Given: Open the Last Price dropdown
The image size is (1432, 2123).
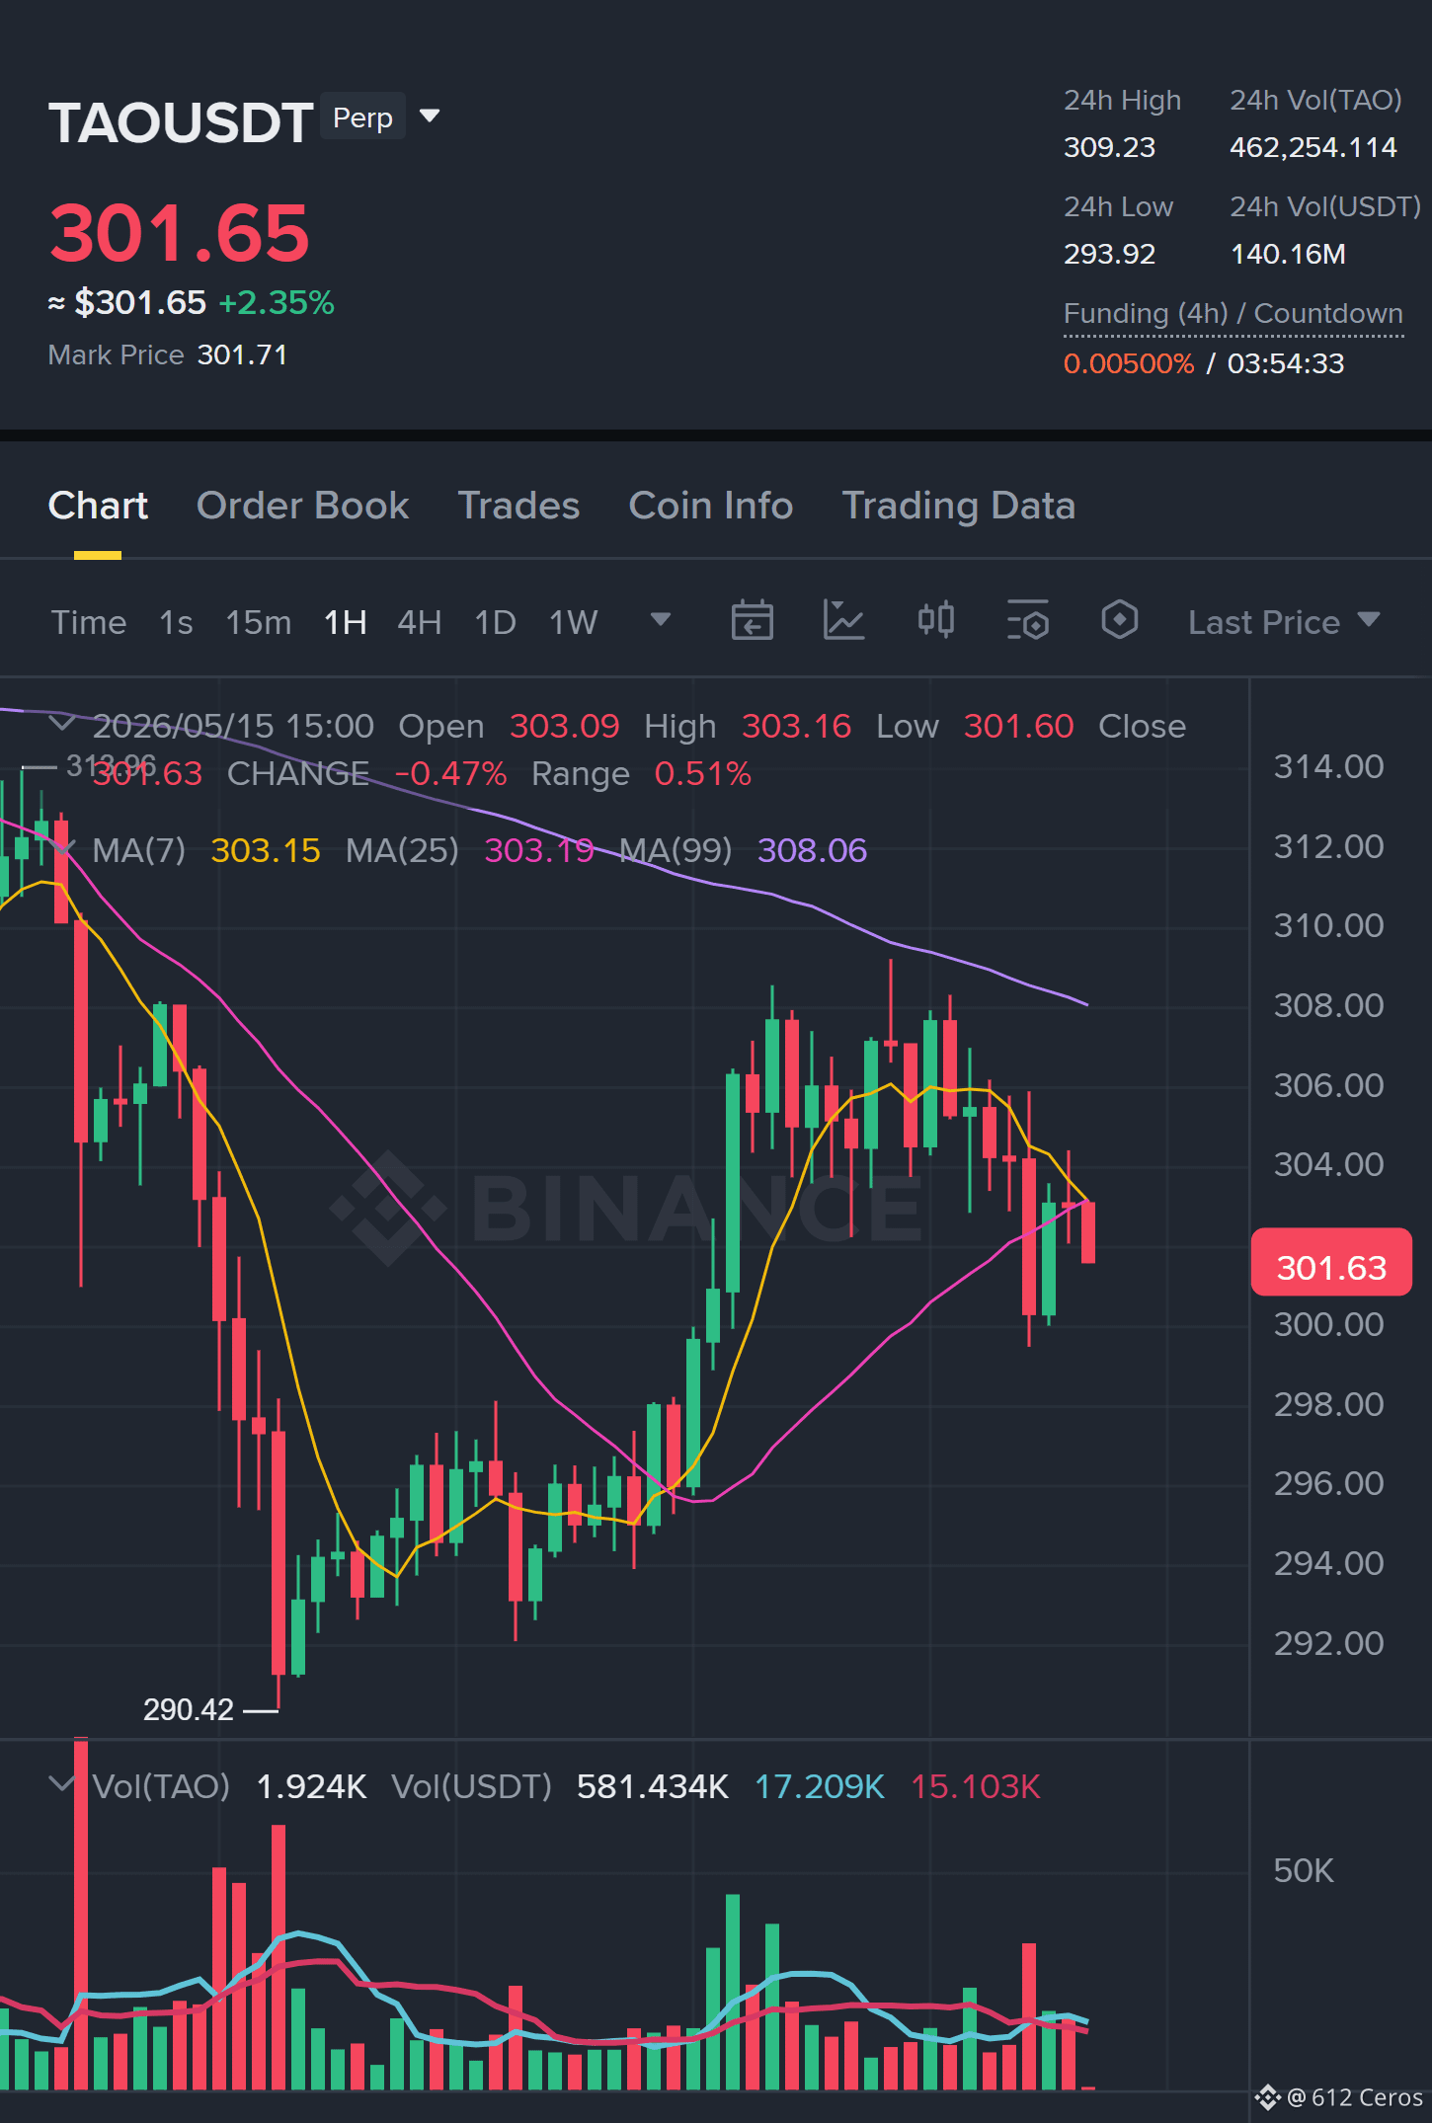Looking at the screenshot, I should click(x=1284, y=622).
